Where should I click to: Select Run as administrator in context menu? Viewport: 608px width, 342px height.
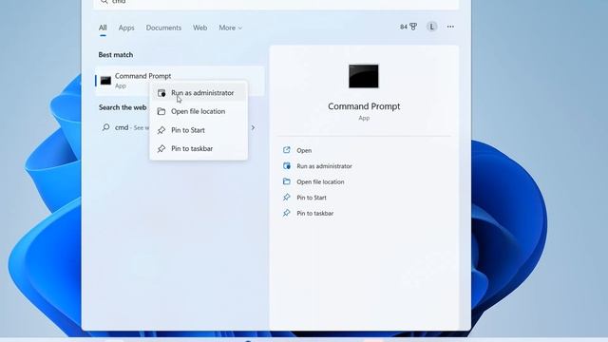click(199, 93)
